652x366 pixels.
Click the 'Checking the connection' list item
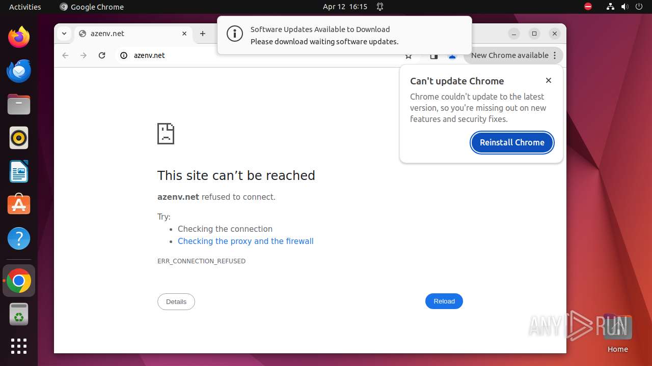225,229
